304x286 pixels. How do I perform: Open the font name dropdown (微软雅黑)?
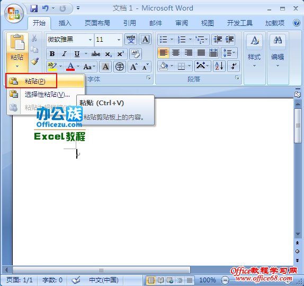pos(90,40)
